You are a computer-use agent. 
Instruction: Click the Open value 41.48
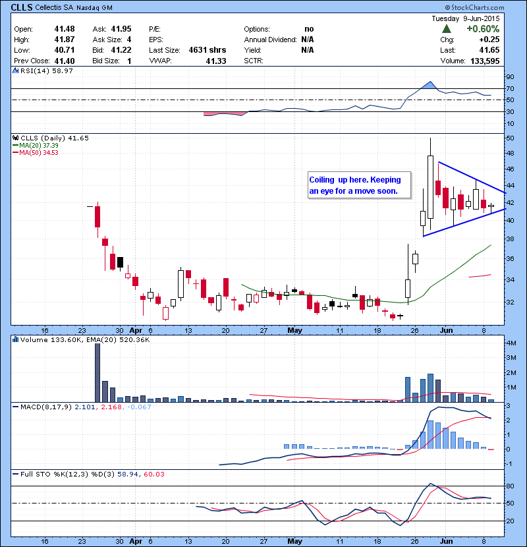[x=65, y=29]
